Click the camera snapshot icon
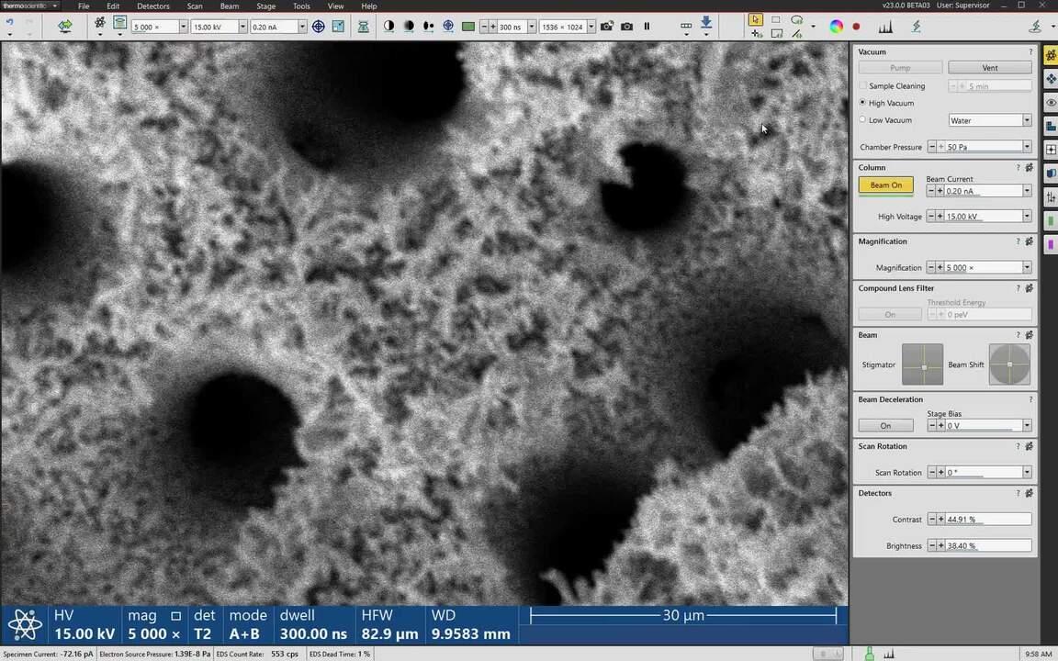The height and width of the screenshot is (661, 1058). pos(627,27)
